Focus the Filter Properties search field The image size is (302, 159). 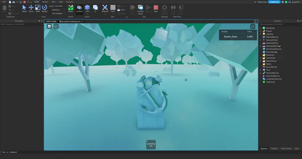(x=21, y=24)
